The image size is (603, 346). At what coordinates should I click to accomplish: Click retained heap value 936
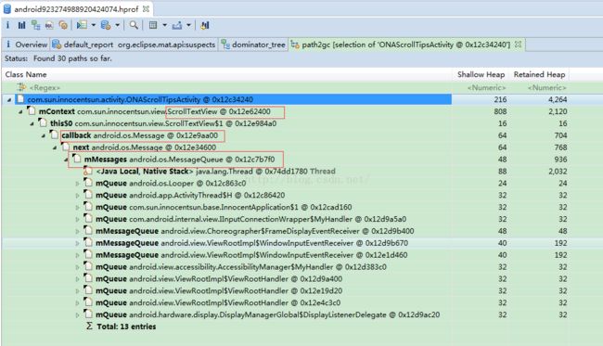560,160
